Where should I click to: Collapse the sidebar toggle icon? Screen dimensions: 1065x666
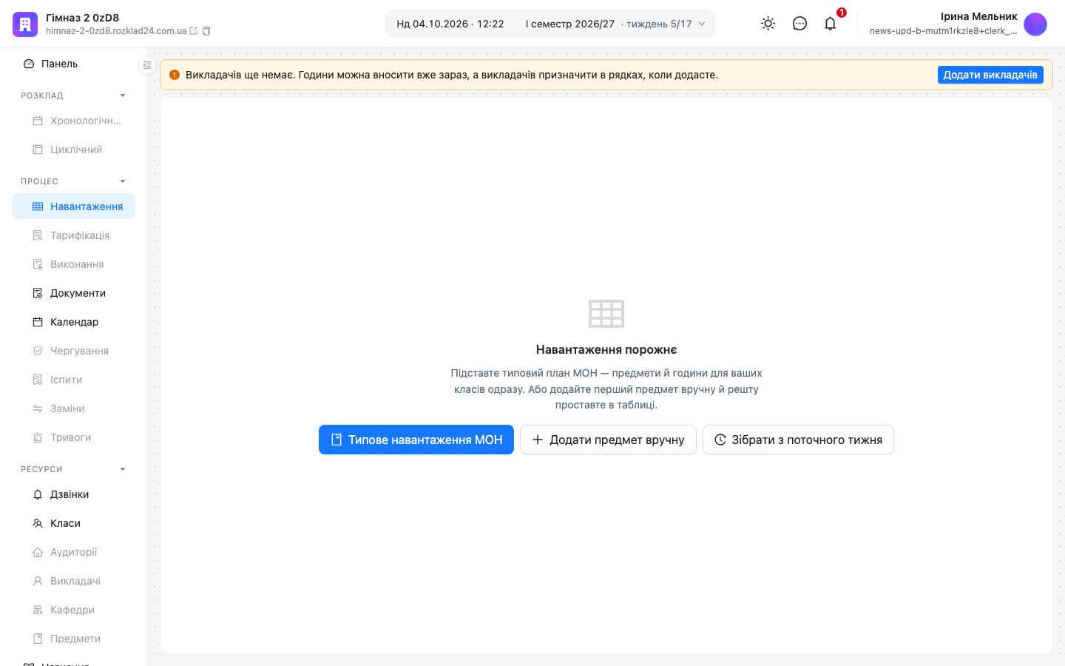tap(147, 65)
